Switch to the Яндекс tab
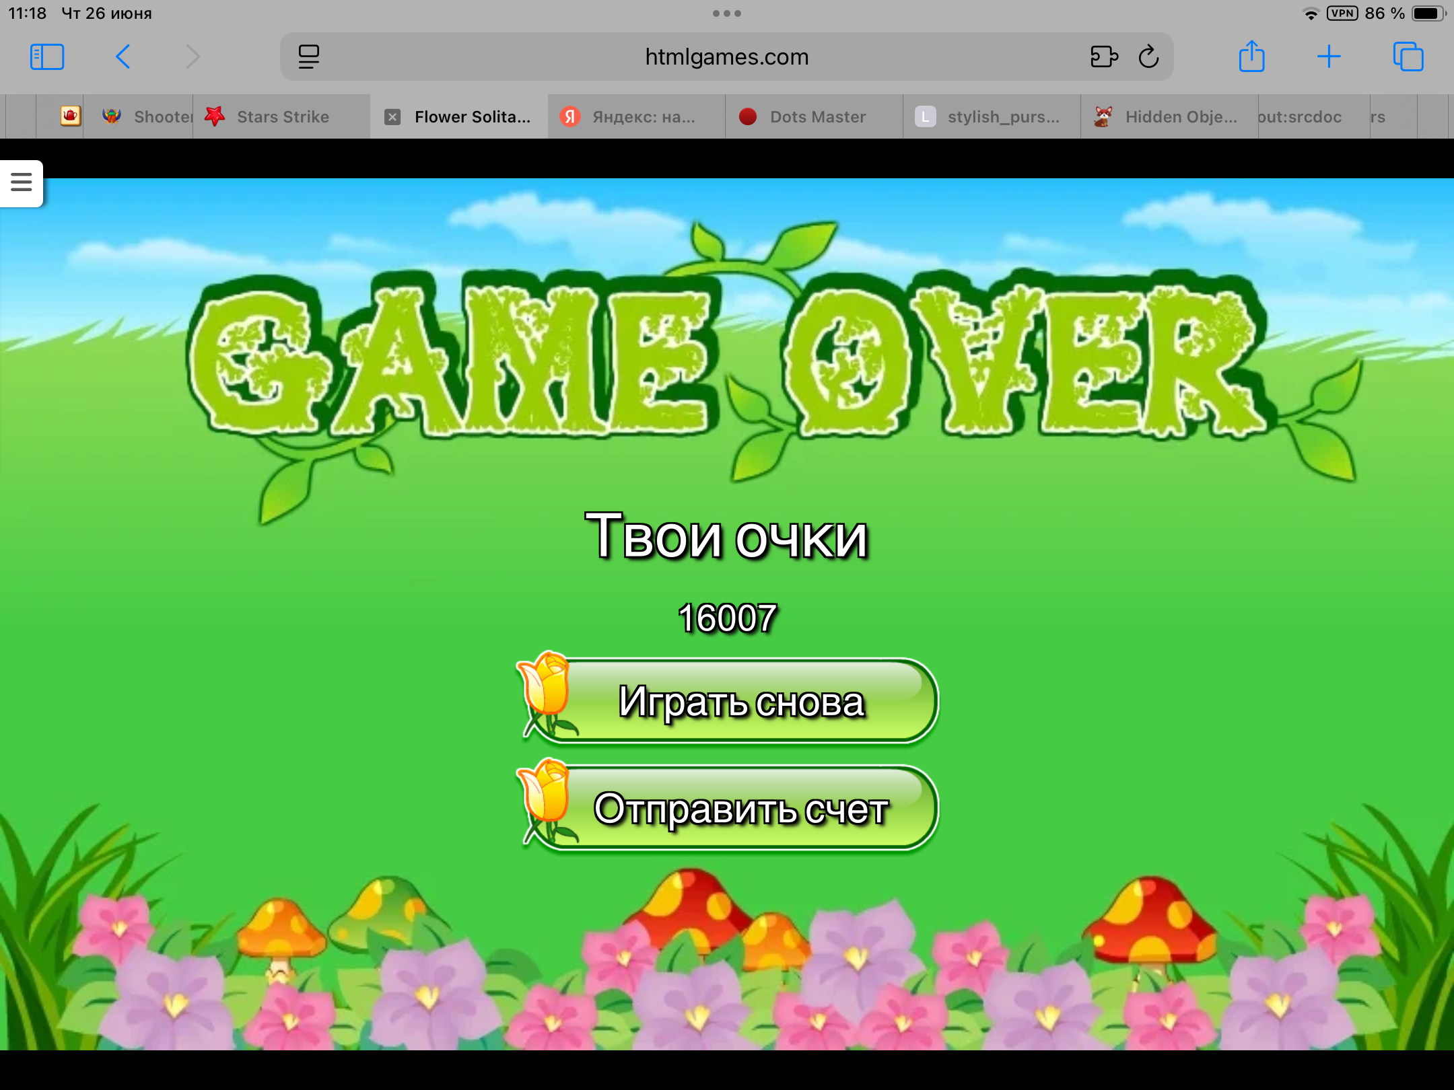 pos(637,116)
